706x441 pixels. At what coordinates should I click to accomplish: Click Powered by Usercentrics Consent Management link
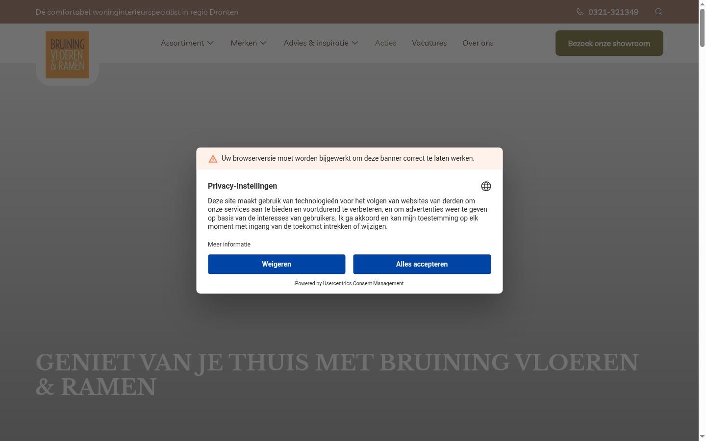click(349, 283)
